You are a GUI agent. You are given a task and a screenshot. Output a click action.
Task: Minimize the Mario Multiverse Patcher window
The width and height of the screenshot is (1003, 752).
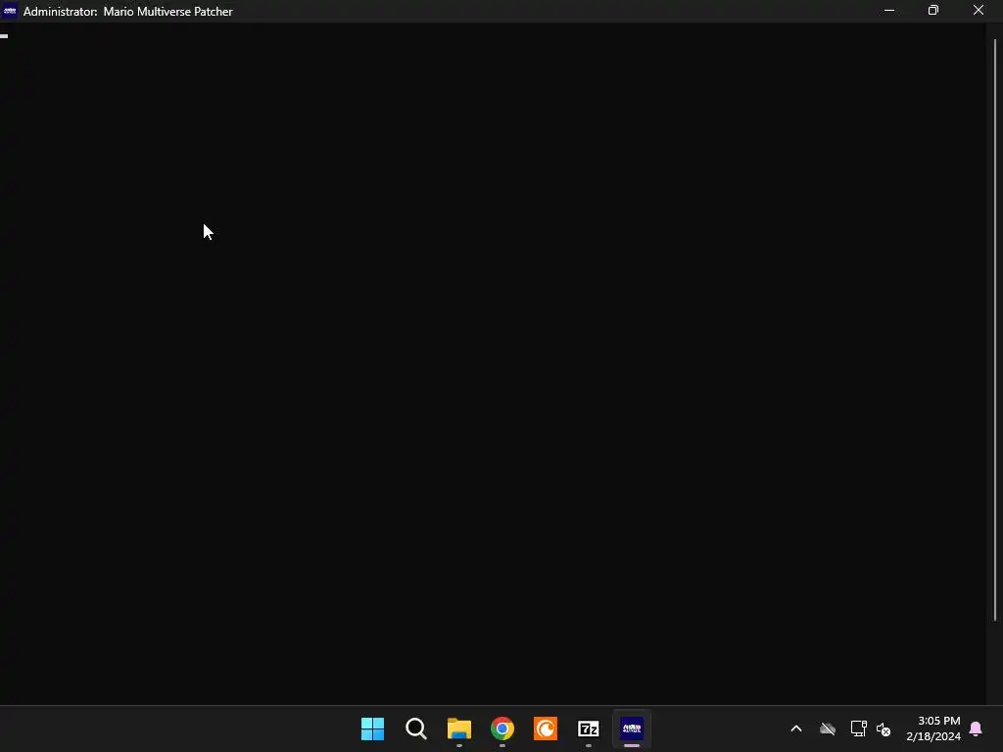pos(889,10)
